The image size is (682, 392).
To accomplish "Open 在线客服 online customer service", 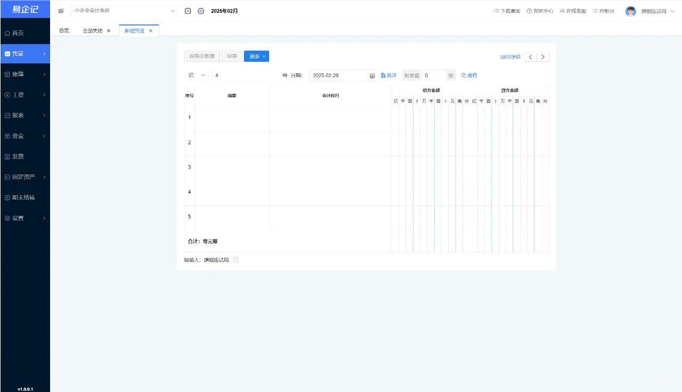I will (x=573, y=11).
